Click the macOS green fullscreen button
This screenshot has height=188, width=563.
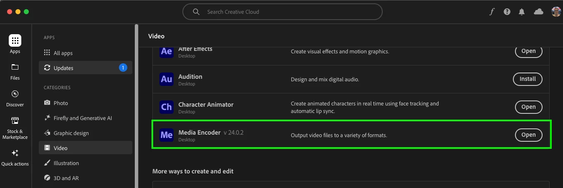tap(26, 12)
